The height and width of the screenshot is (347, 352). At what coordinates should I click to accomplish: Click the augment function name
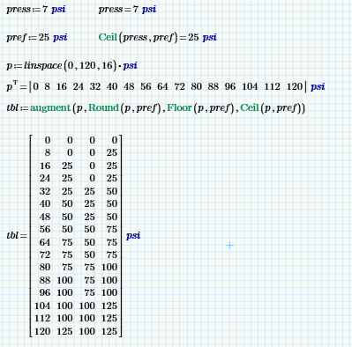[50, 108]
